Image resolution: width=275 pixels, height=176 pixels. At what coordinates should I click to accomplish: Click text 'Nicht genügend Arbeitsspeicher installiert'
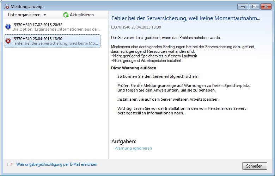(x=147, y=61)
